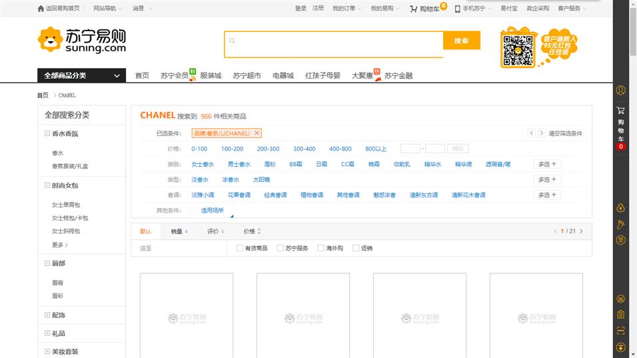The height and width of the screenshot is (358, 637).
Task: Open first product thumbnail placeholder
Action: click(187, 316)
